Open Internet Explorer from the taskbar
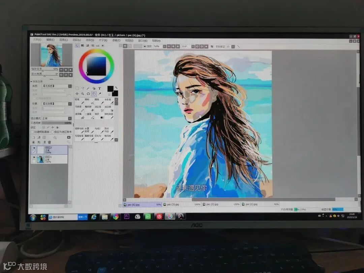The image size is (364, 273). [x=94, y=217]
